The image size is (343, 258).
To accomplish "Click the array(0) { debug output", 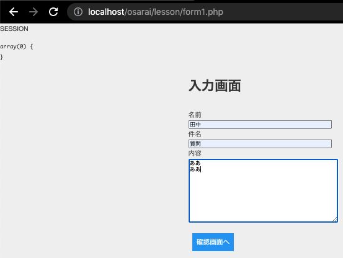I will click(16, 47).
